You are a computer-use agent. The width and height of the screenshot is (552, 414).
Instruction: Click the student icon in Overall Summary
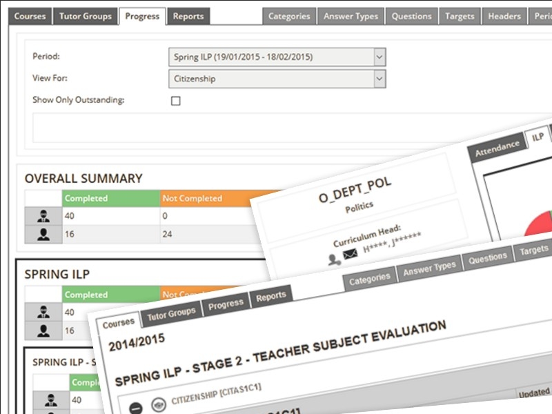point(43,235)
